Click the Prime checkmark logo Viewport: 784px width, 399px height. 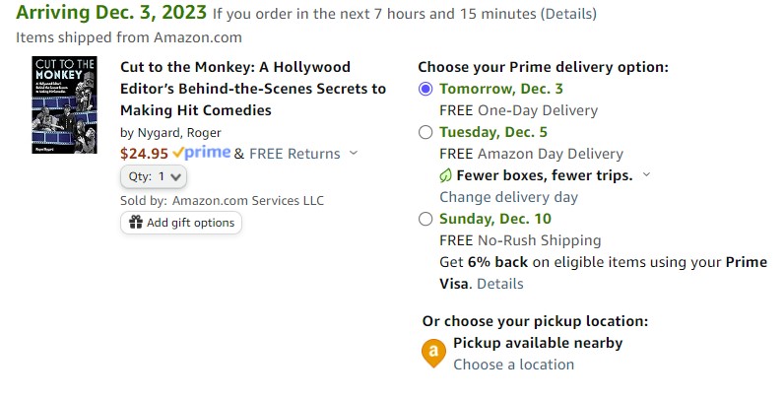202,153
